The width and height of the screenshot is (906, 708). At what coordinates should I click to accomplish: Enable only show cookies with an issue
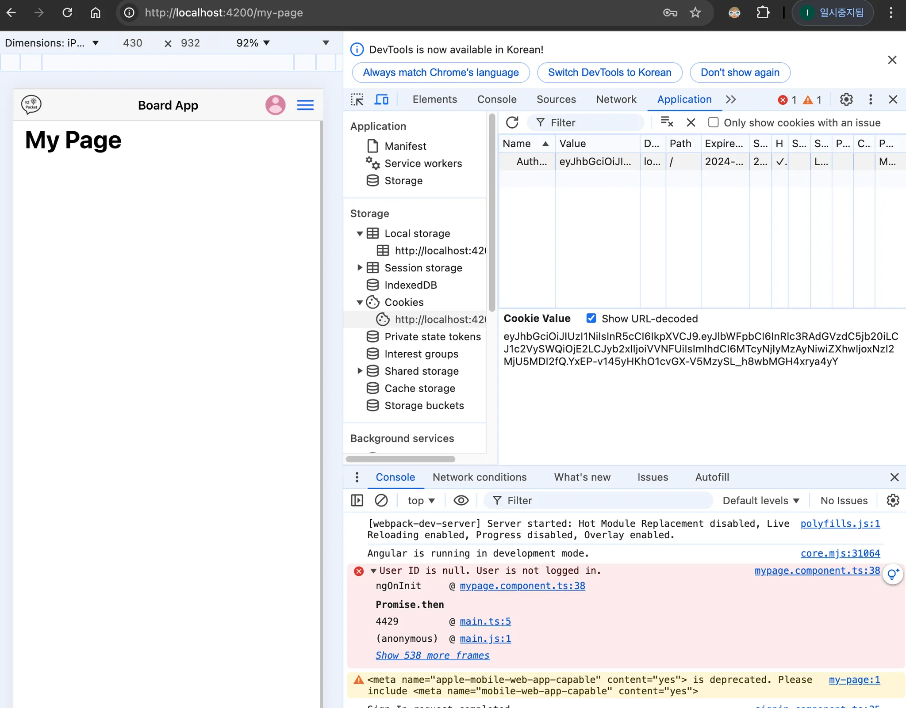[713, 122]
